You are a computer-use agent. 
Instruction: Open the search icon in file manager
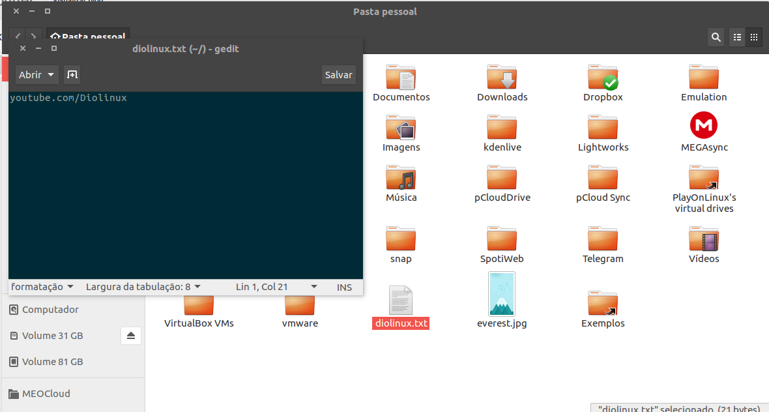pyautogui.click(x=716, y=38)
